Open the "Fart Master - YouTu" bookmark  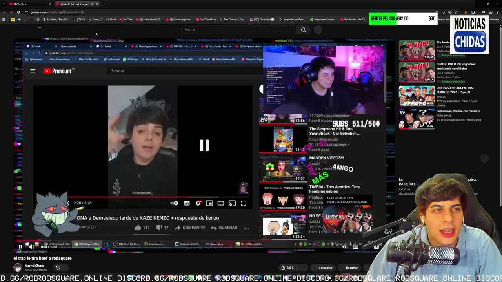pos(353,19)
